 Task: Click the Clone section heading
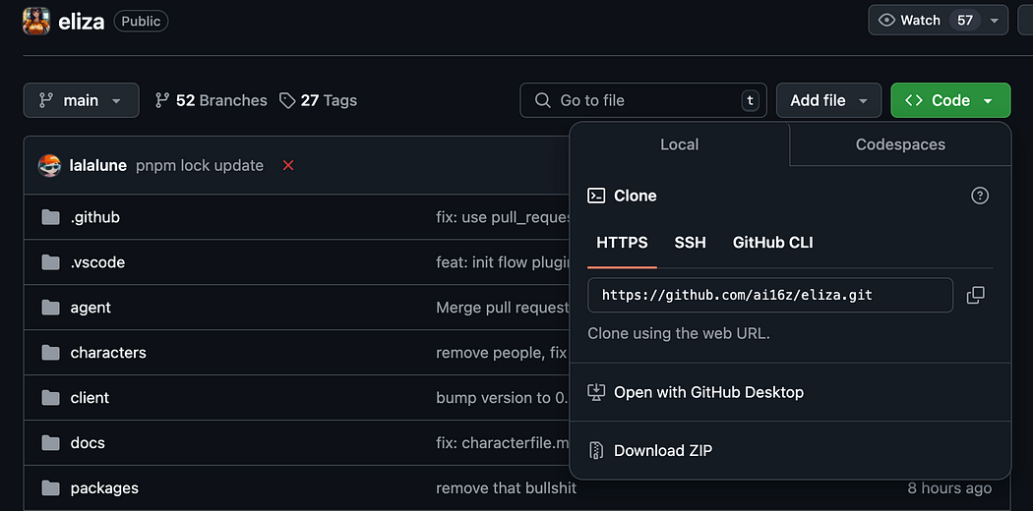(x=636, y=196)
